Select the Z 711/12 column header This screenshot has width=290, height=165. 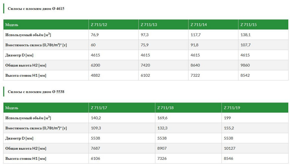click(99, 25)
